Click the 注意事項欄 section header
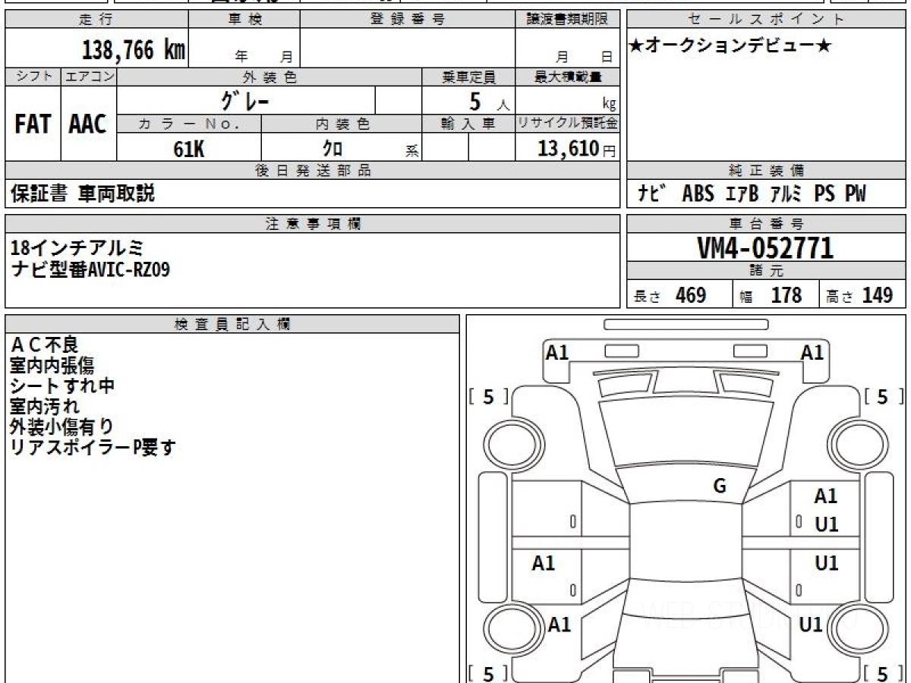The image size is (911, 683). [313, 224]
